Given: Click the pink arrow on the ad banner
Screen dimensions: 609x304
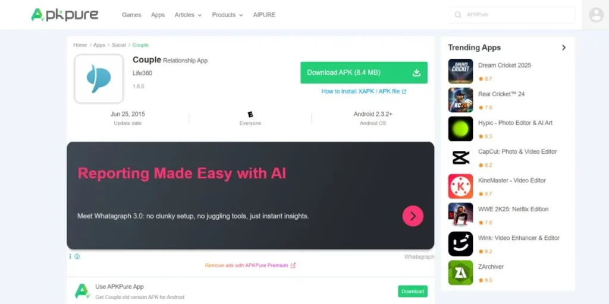Looking at the screenshot, I should 413,216.
